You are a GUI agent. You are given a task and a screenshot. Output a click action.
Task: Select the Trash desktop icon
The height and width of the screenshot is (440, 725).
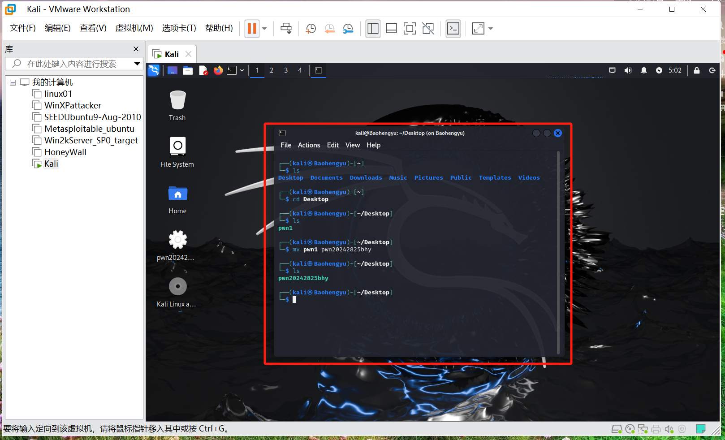coord(177,106)
